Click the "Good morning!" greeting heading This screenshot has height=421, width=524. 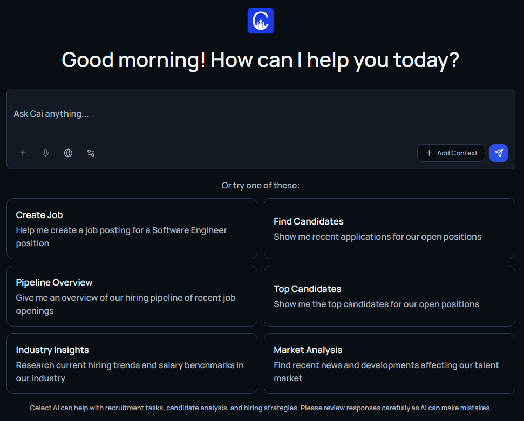261,59
